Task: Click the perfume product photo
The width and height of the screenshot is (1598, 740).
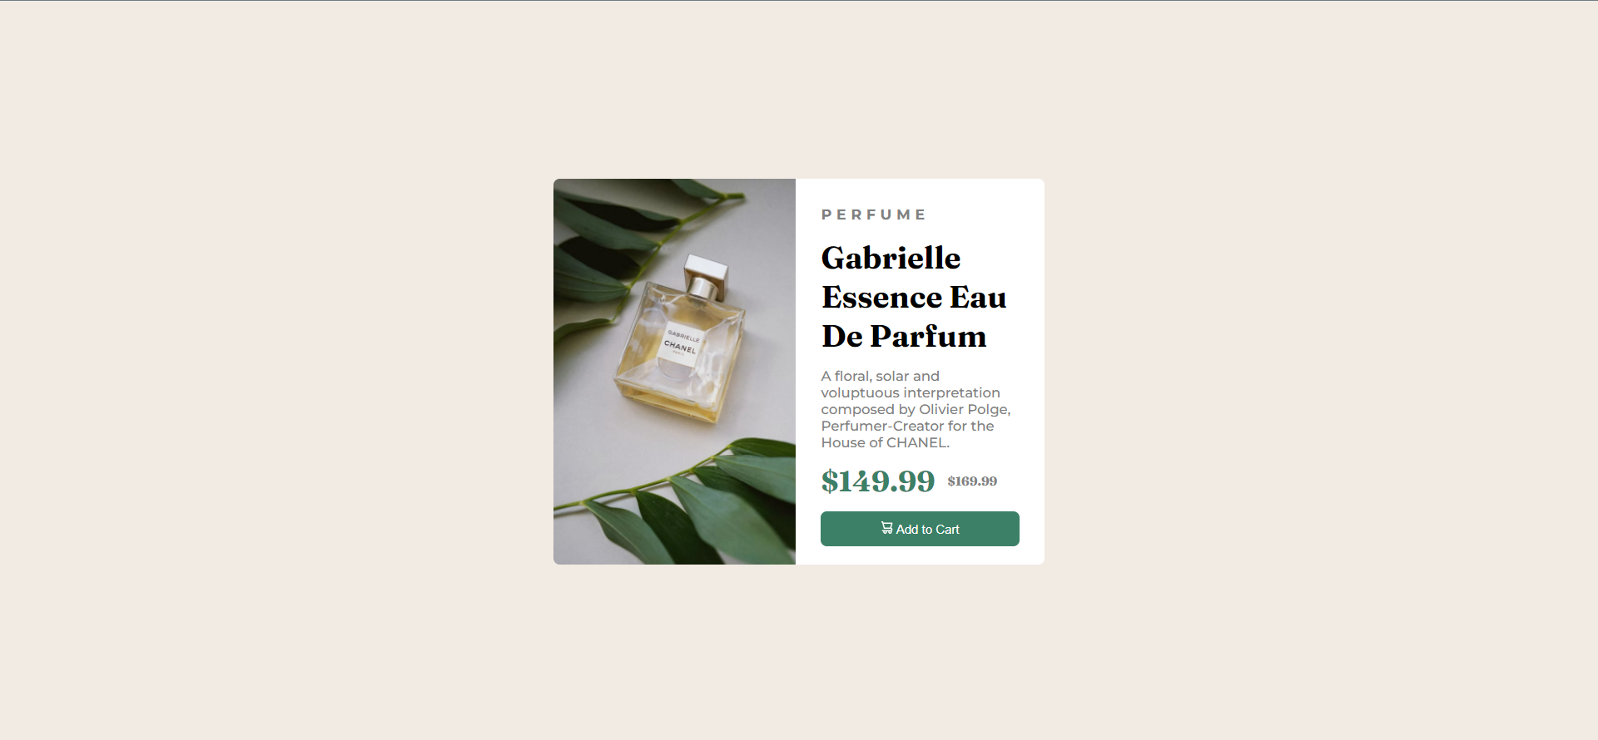Action: (x=674, y=372)
